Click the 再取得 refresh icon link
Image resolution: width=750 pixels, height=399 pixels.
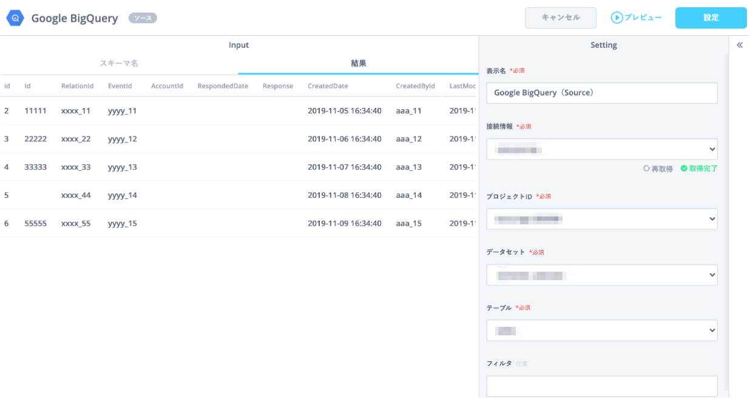click(x=658, y=169)
